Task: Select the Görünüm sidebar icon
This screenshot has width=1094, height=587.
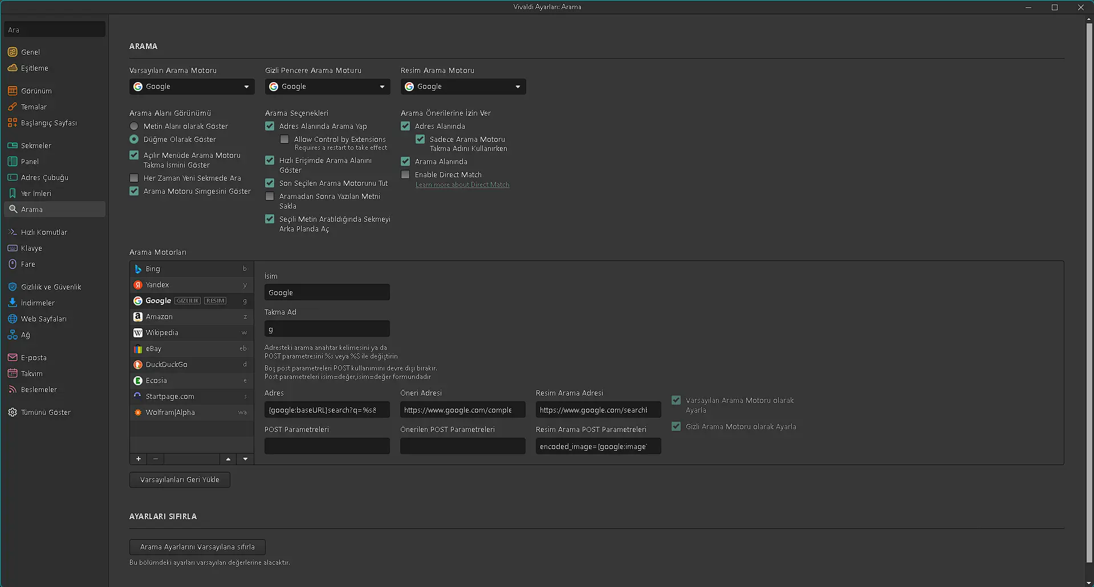Action: tap(13, 91)
